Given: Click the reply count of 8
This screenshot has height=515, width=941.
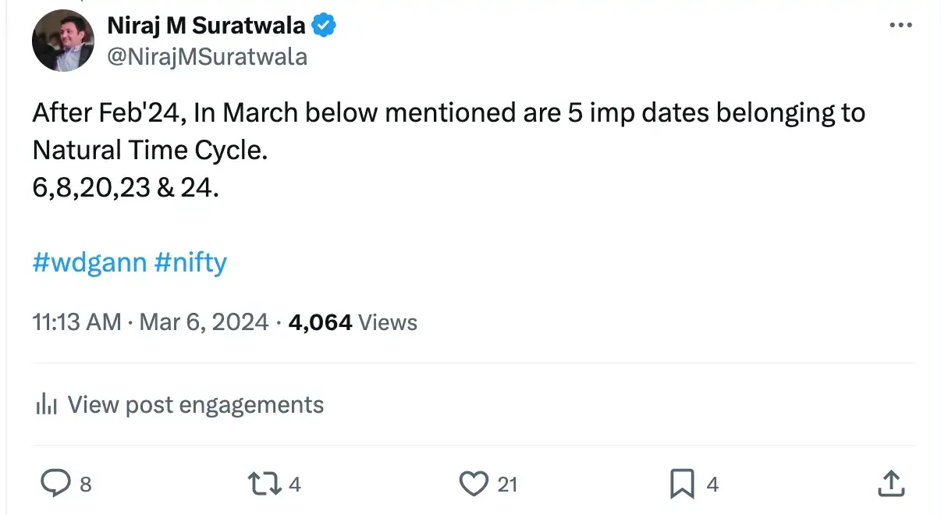Looking at the screenshot, I should pyautogui.click(x=86, y=485).
